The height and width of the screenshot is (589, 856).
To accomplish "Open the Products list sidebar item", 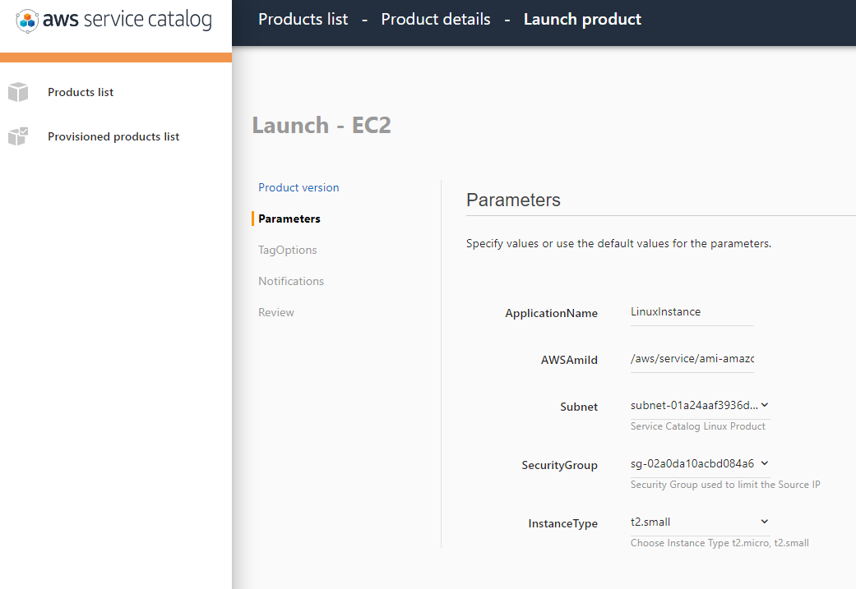I will point(81,92).
